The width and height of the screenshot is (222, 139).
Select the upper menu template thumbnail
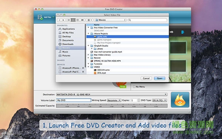coord(178,48)
